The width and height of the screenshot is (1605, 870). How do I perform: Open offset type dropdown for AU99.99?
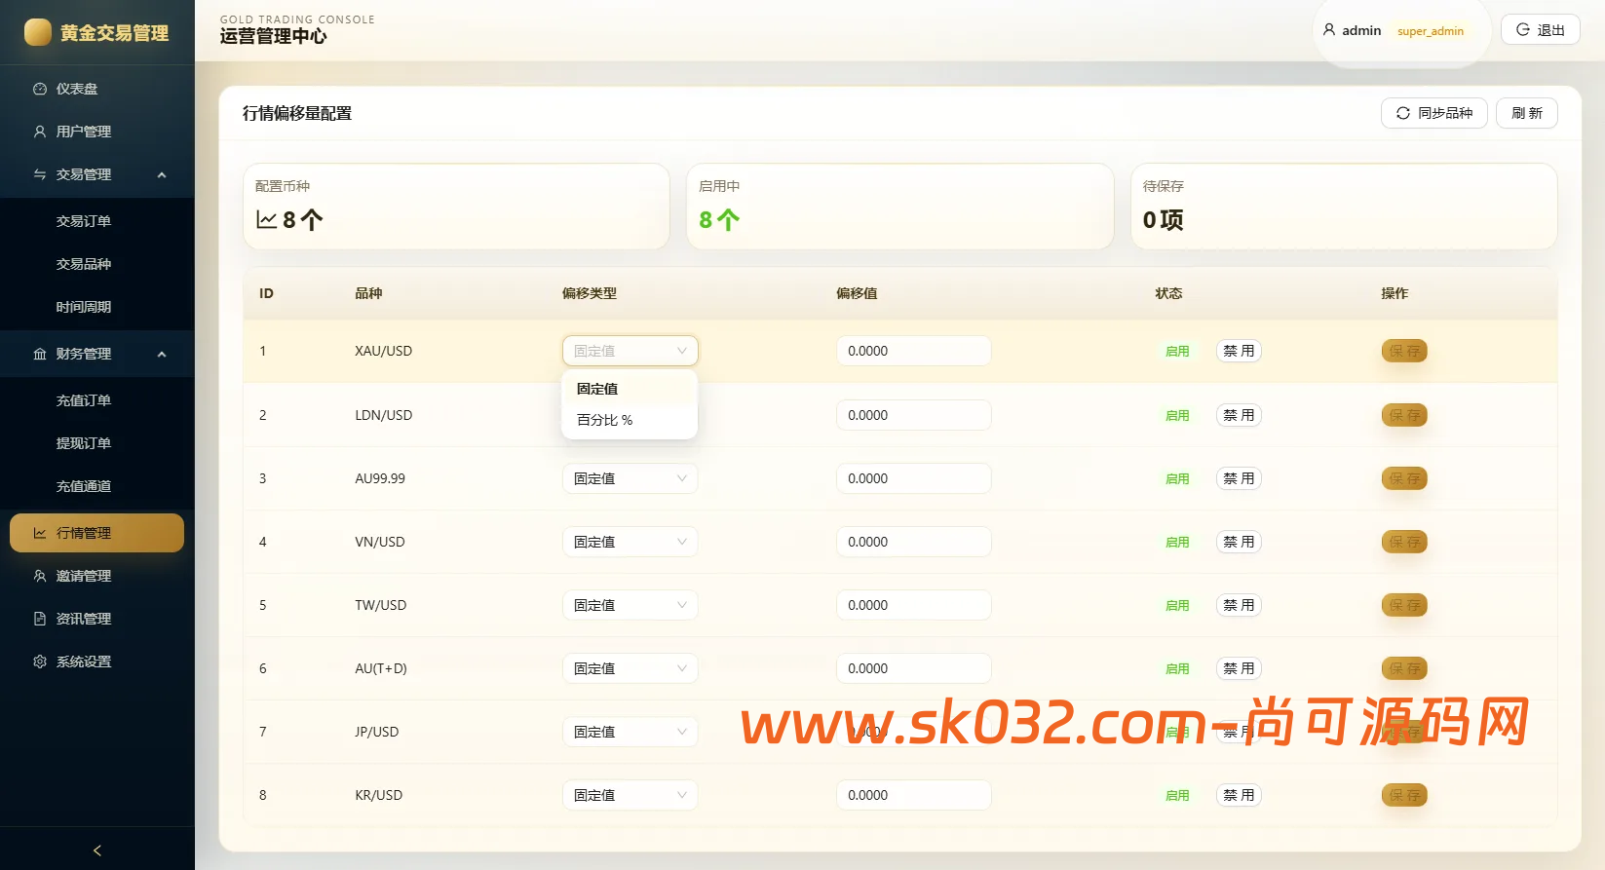[x=631, y=478]
